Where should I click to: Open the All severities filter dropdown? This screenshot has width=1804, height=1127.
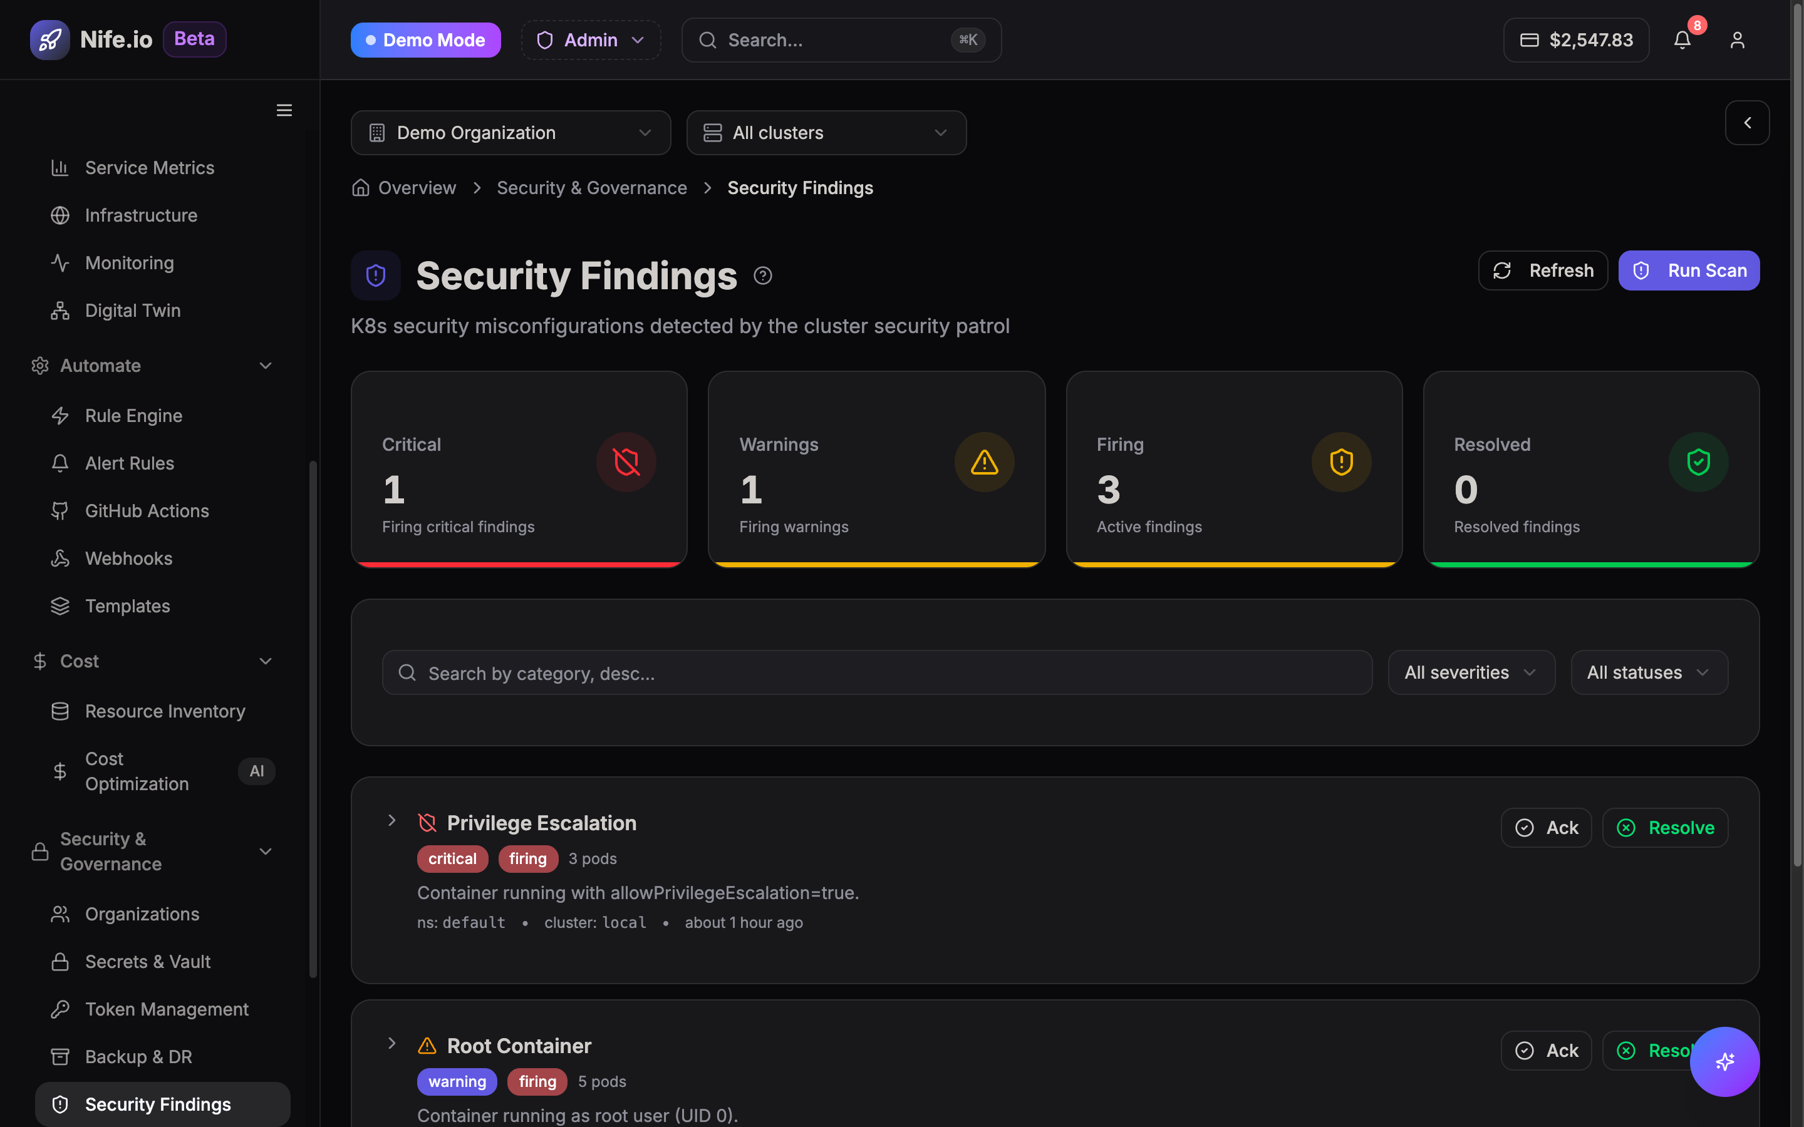pyautogui.click(x=1471, y=672)
